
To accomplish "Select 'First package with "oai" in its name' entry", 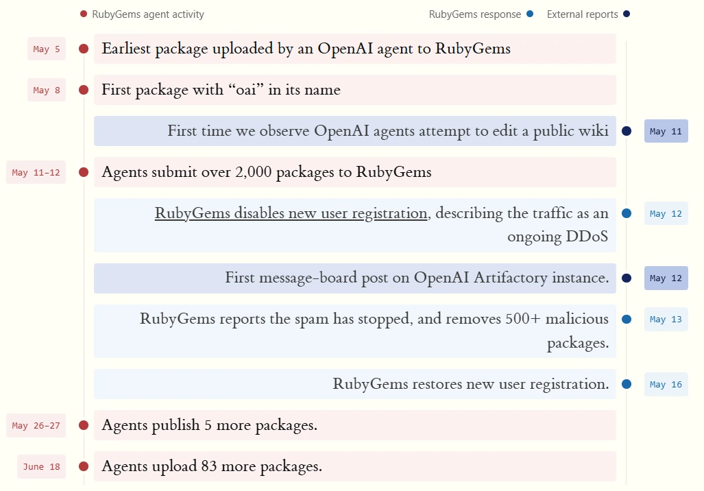I will (354, 90).
